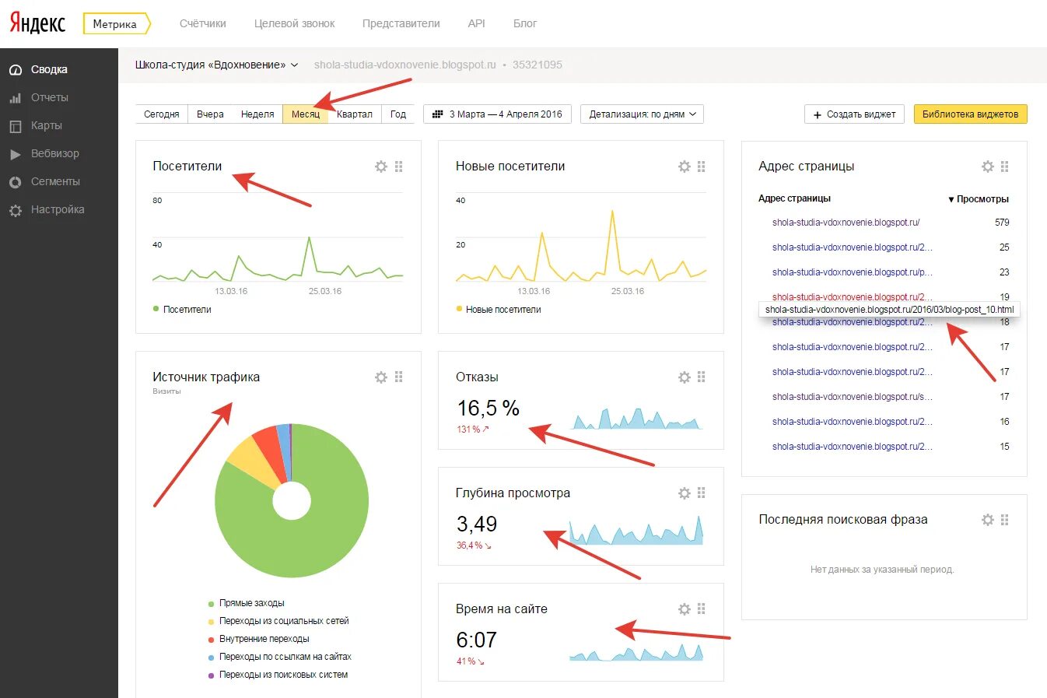
Task: Select the Сегодня period tab
Action: pos(162,114)
